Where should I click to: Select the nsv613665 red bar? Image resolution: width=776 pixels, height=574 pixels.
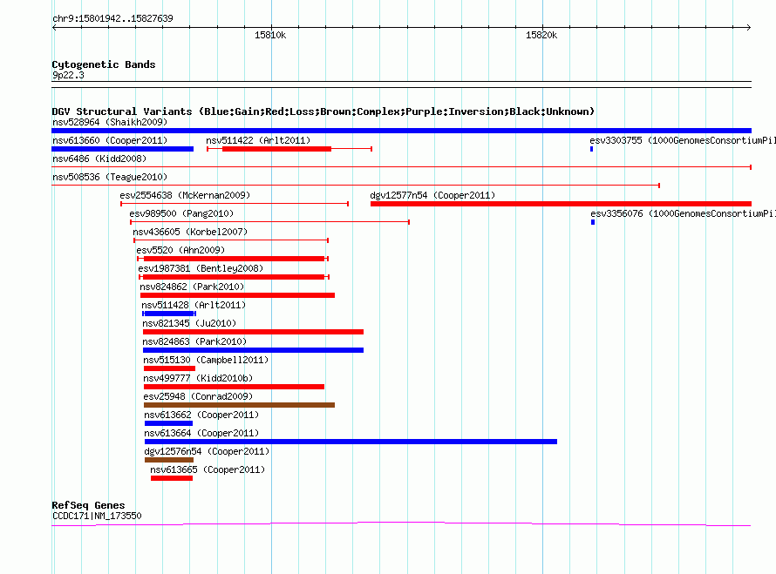[x=172, y=478]
